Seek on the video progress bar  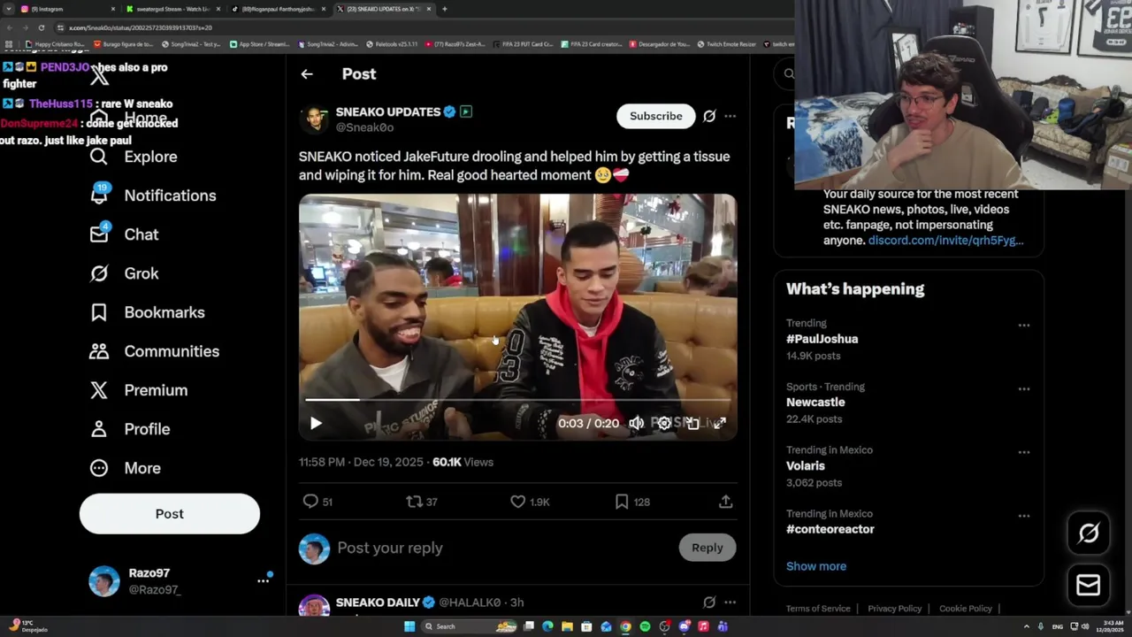click(x=517, y=400)
